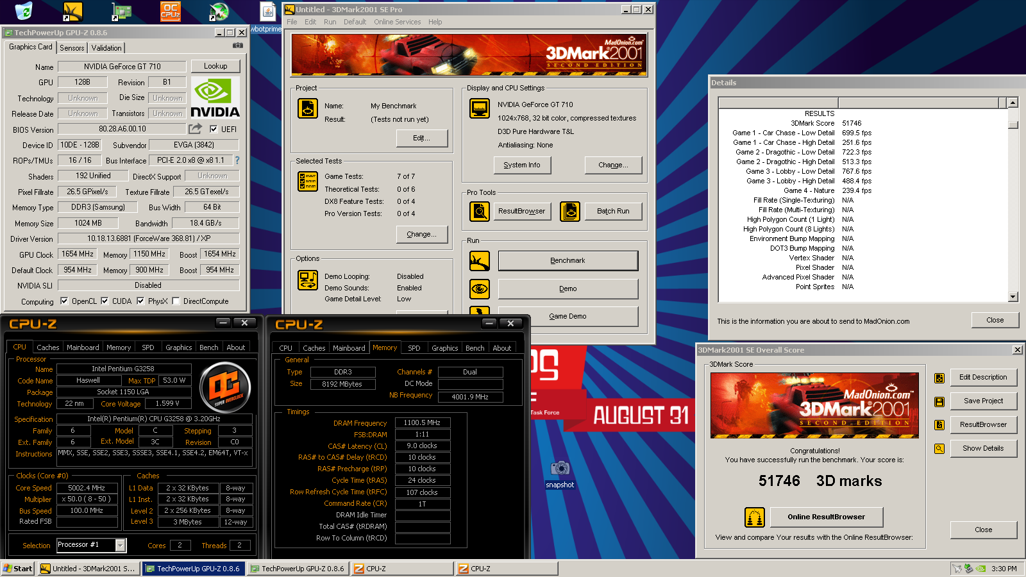The image size is (1026, 577).
Task: Open Graphics tab in right CPU-Z window
Action: [x=444, y=348]
